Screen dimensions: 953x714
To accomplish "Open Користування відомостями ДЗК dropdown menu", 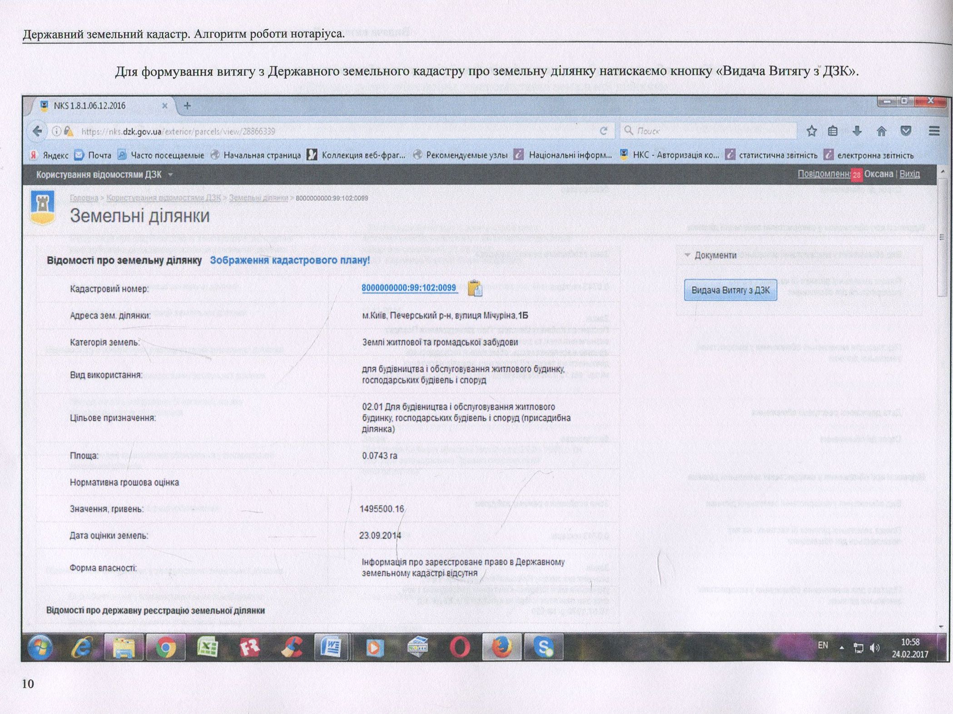I will pos(104,175).
